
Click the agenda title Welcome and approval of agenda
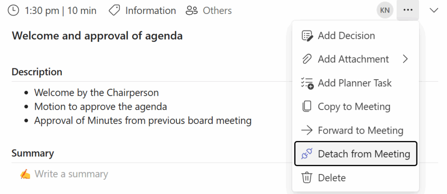point(97,36)
